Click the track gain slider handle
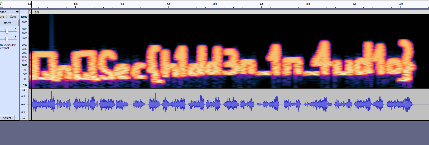The width and height of the screenshot is (429, 145). point(7,31)
